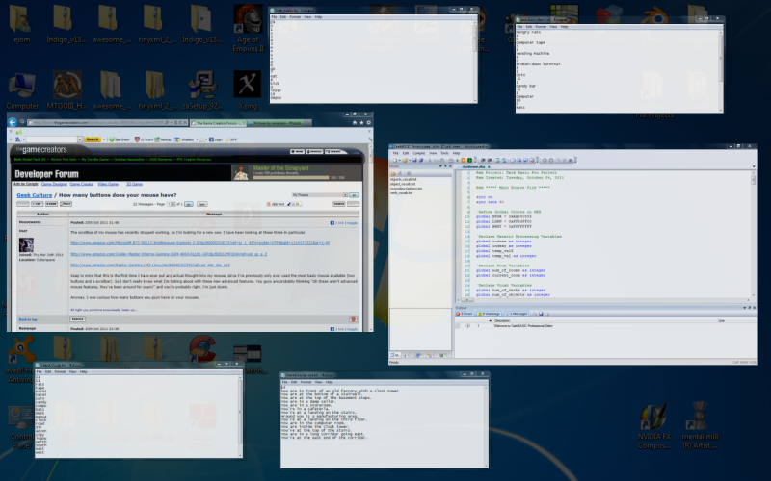The width and height of the screenshot is (771, 481).
Task: Open View menu in room descriptions Notepad
Action: (x=318, y=382)
